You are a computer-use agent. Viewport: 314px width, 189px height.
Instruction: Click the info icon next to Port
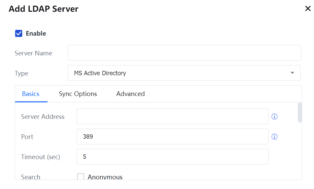274,137
